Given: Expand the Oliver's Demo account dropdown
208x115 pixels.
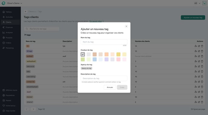Looking at the screenshot, I should [15, 3].
